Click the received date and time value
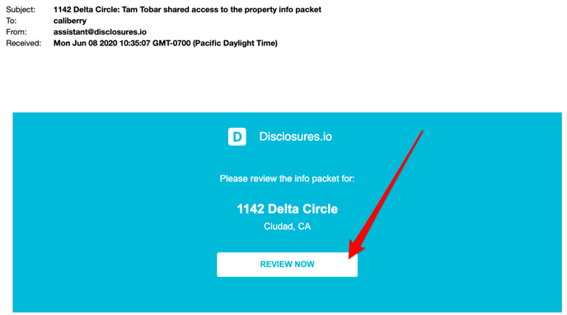The height and width of the screenshot is (315, 567). coord(166,43)
